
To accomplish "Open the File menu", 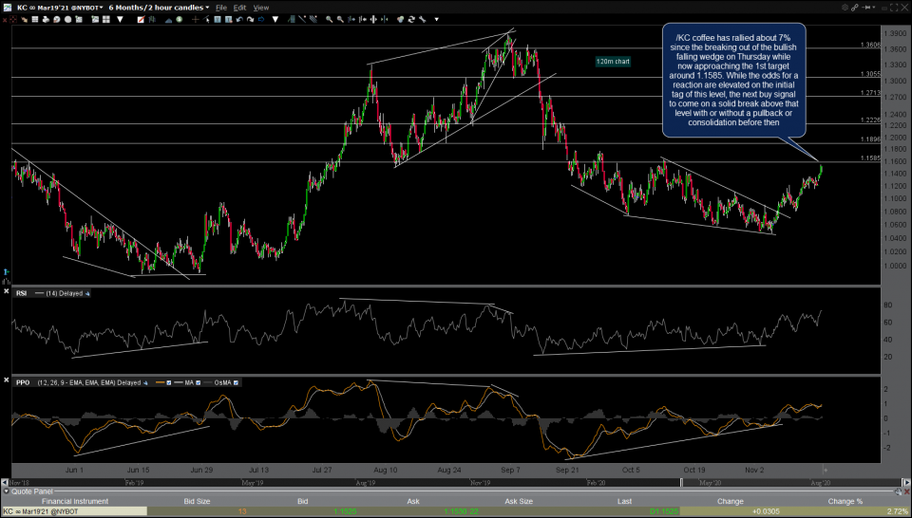I will (221, 8).
